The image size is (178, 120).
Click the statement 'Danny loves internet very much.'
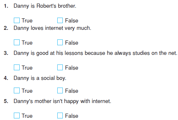(x=52, y=28)
